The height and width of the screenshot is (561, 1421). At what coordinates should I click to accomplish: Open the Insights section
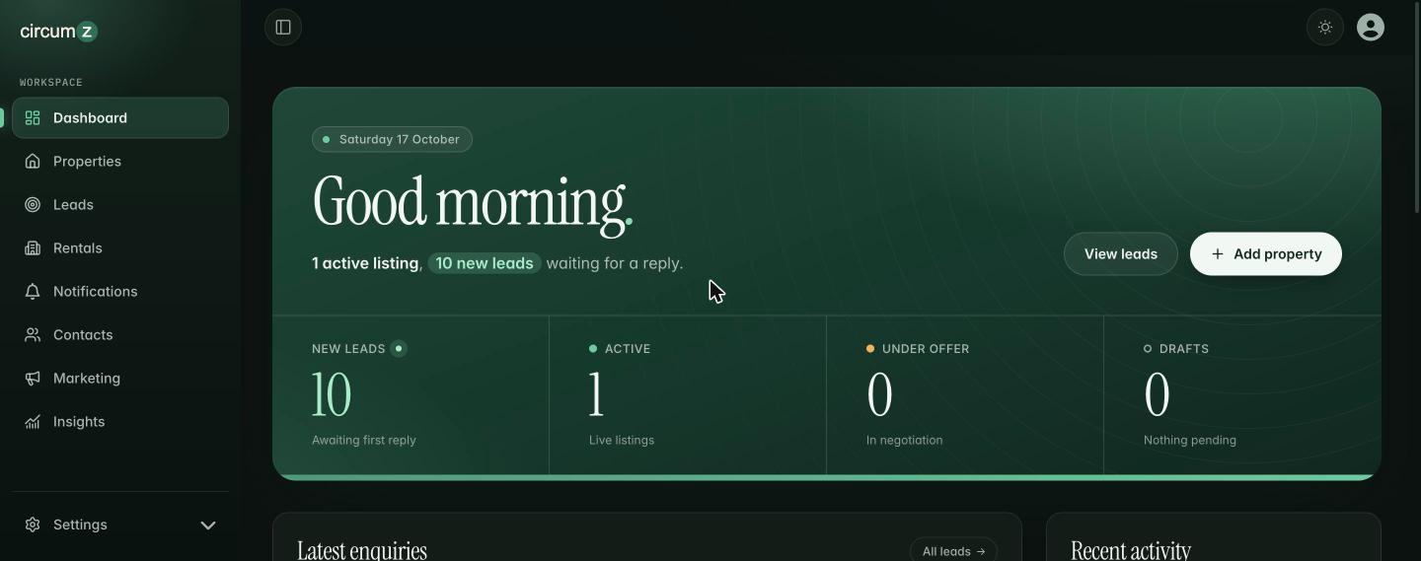pyautogui.click(x=120, y=422)
